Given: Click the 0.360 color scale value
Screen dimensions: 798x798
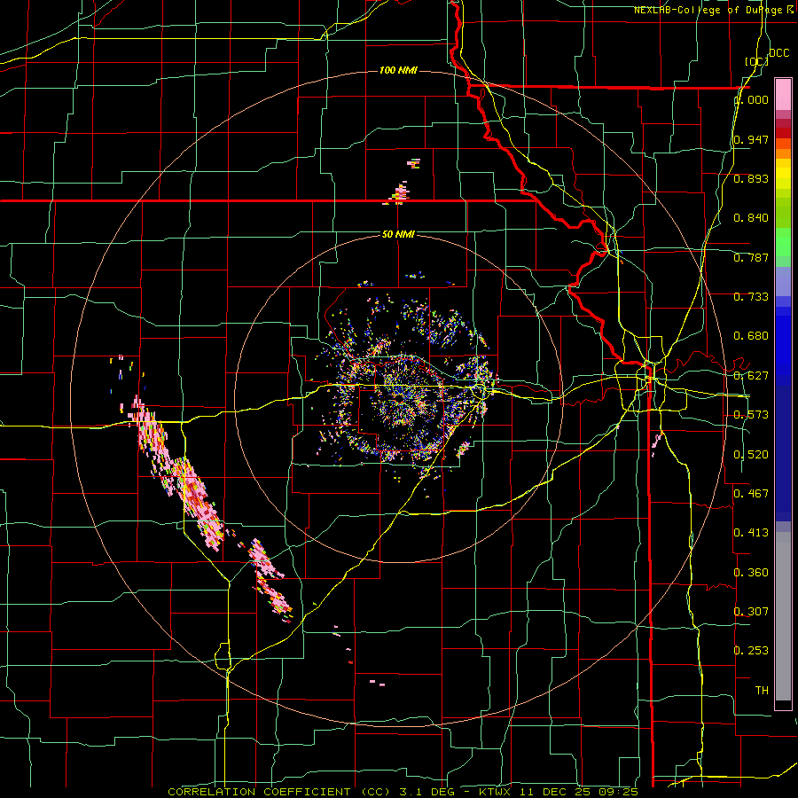Looking at the screenshot, I should point(751,572).
